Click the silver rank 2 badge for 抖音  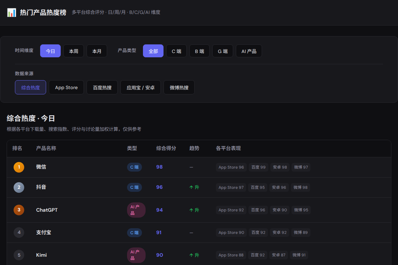[19, 187]
